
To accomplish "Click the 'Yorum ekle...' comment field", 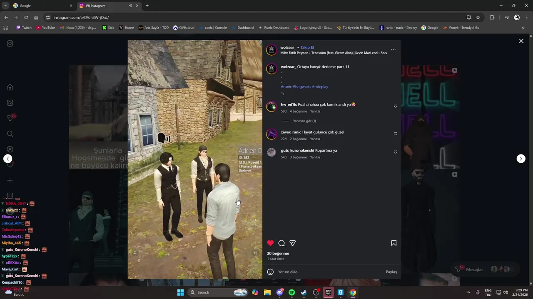I will point(329,272).
